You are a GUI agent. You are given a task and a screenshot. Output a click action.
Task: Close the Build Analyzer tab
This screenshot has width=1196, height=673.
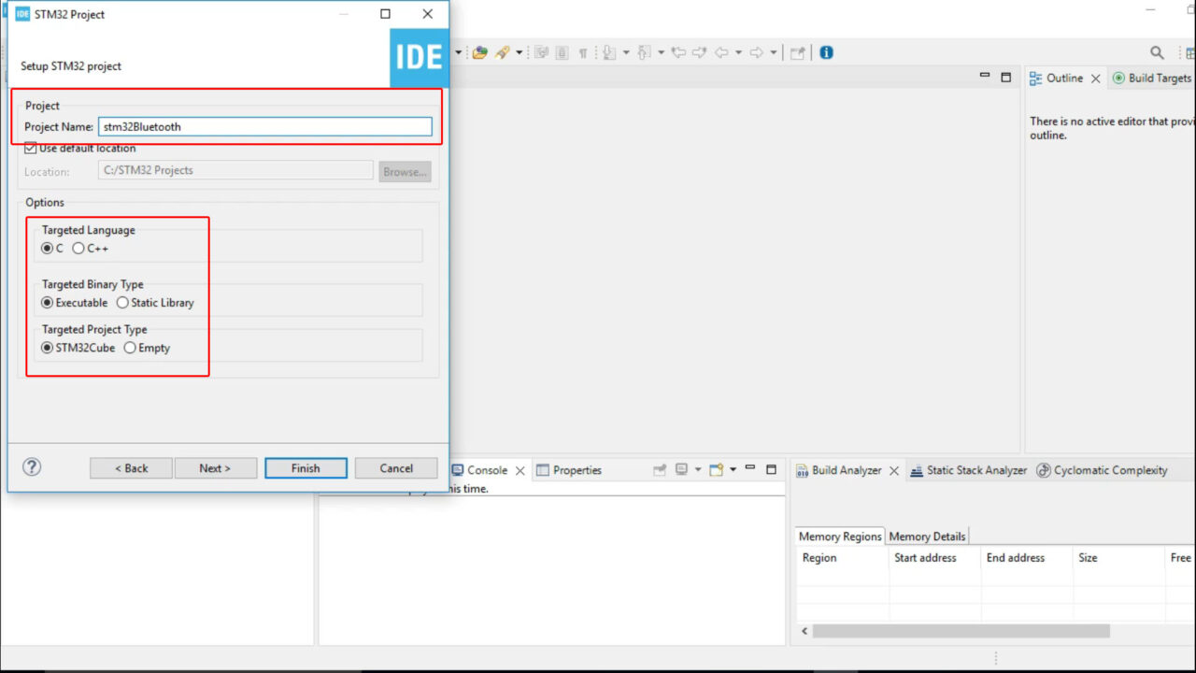[x=893, y=471]
